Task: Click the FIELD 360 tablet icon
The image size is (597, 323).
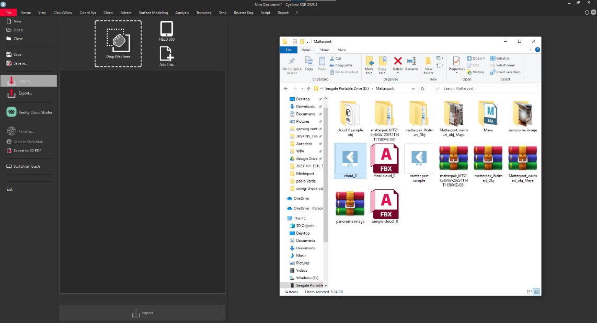Action: (x=166, y=29)
